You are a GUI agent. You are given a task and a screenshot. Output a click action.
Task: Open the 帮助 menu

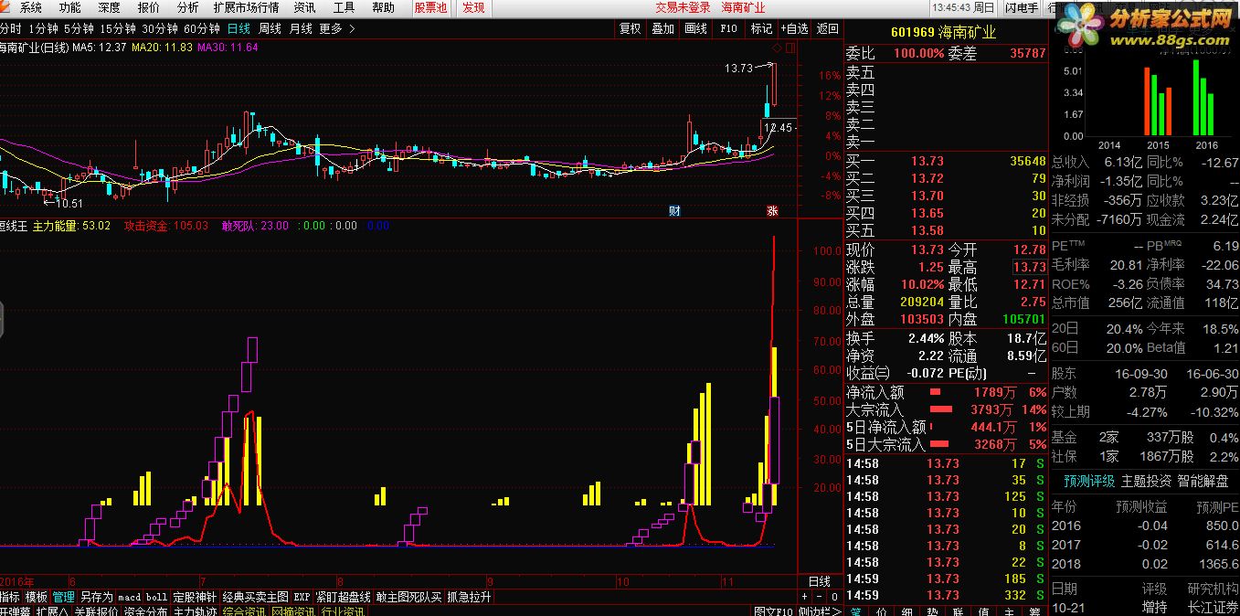pos(383,7)
